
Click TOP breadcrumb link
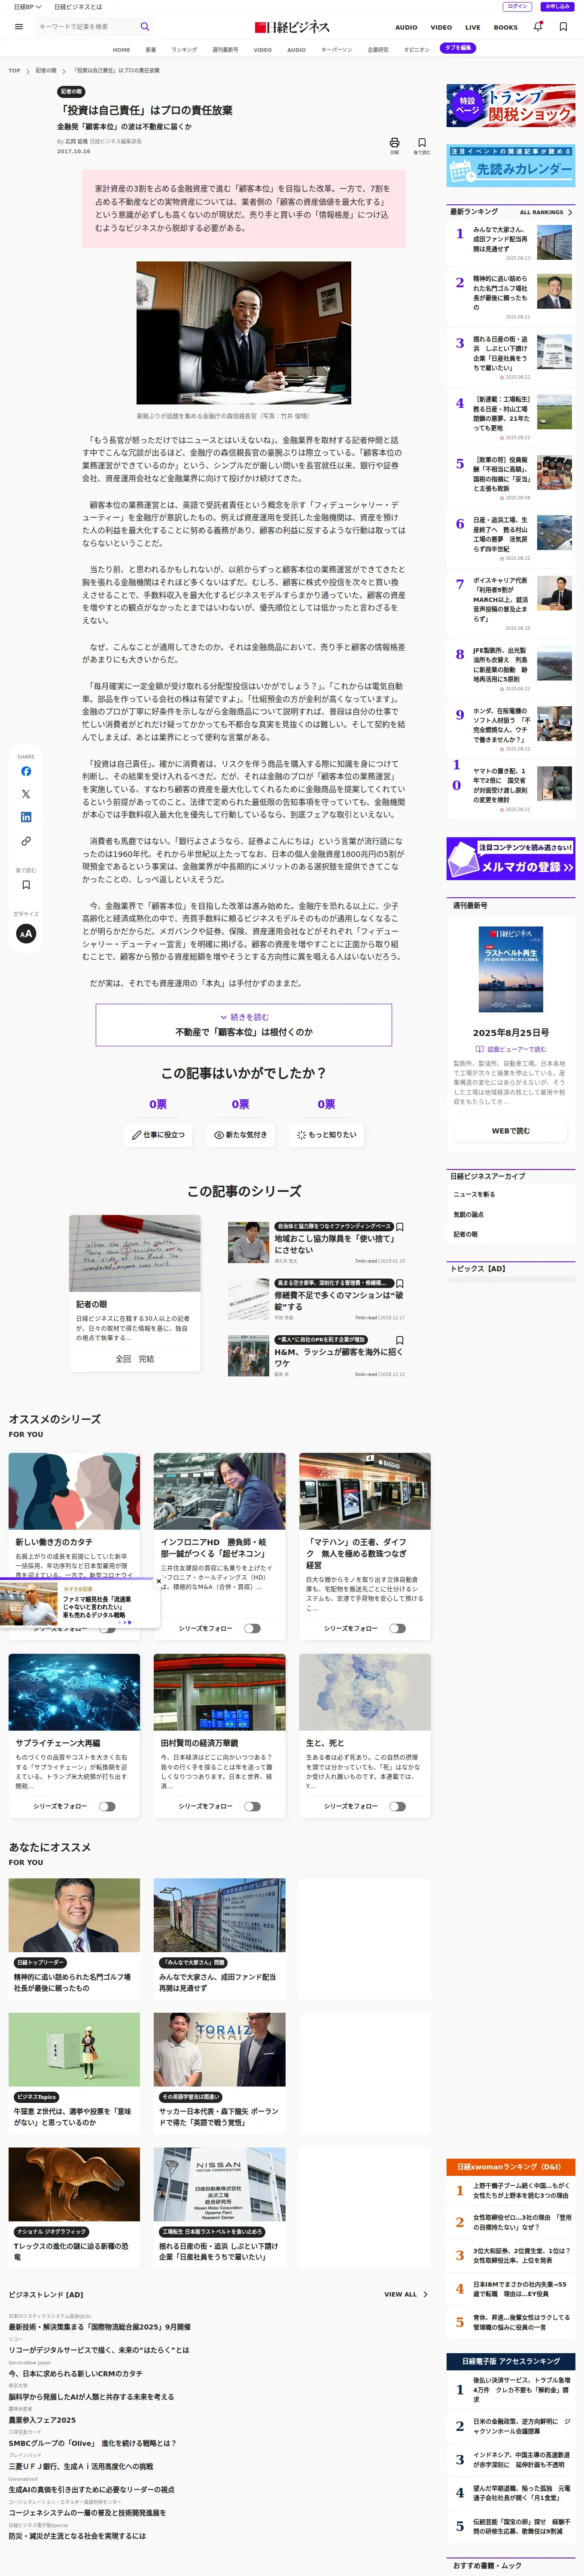pyautogui.click(x=14, y=71)
